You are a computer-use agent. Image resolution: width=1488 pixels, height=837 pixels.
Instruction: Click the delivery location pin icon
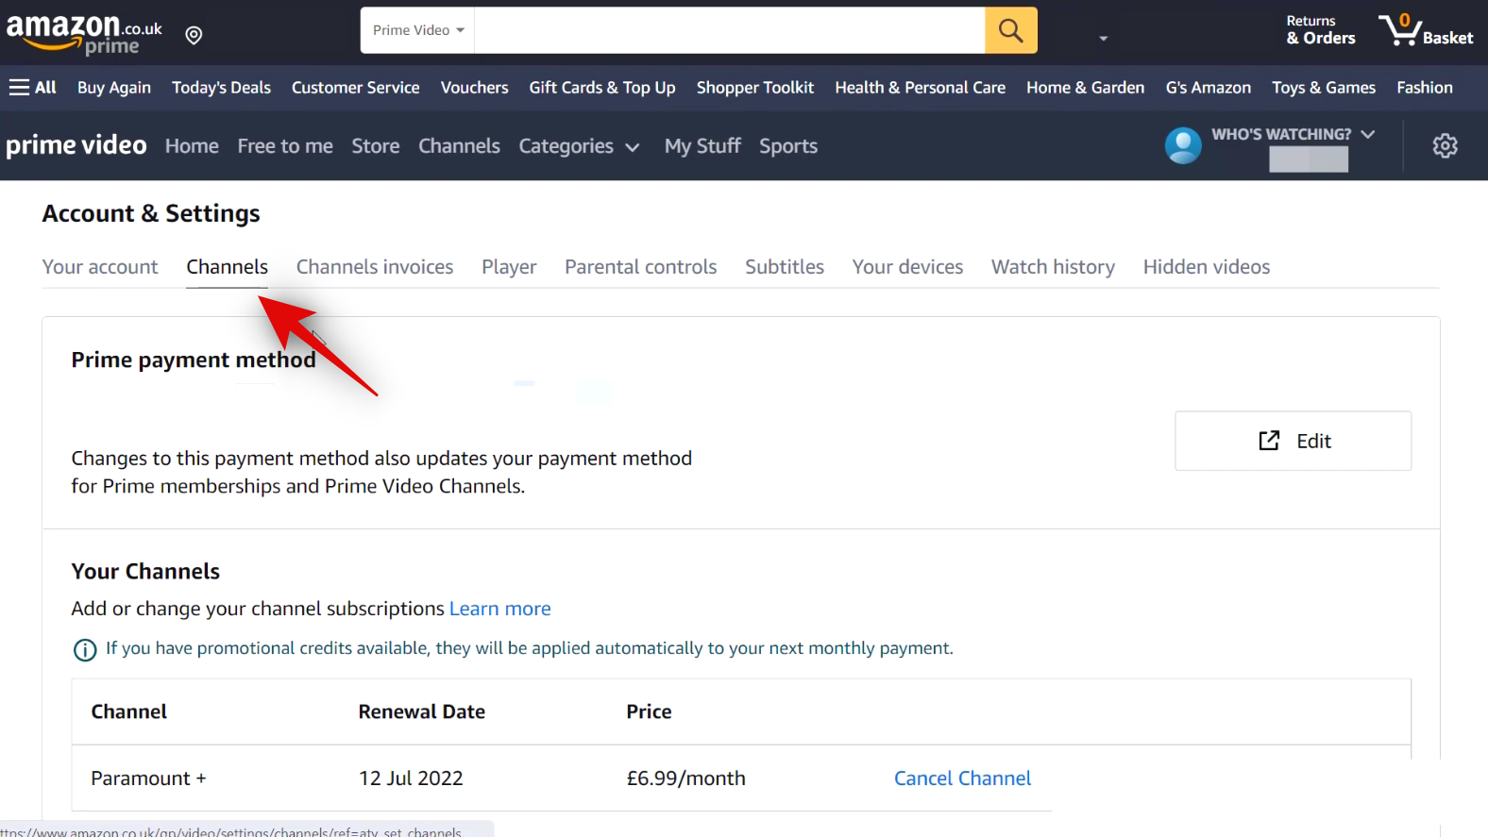coord(194,36)
